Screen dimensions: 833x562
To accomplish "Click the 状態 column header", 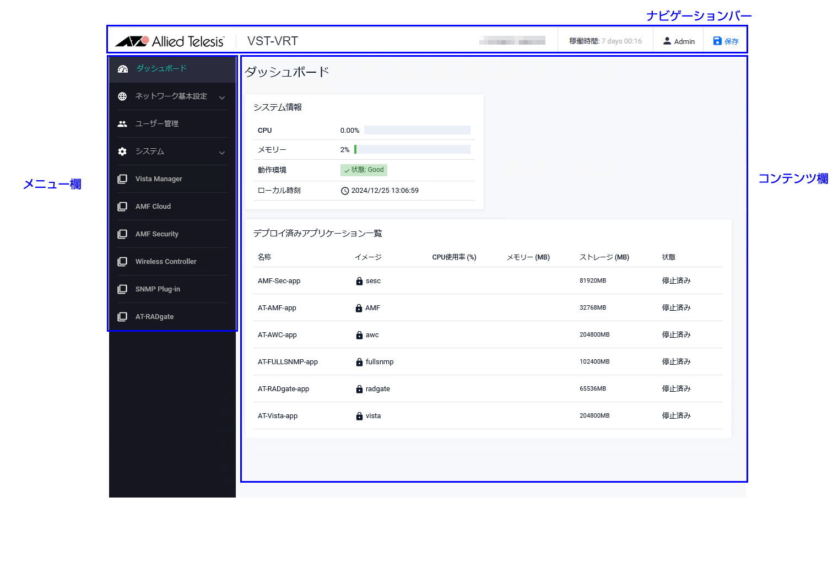I will pyautogui.click(x=669, y=257).
